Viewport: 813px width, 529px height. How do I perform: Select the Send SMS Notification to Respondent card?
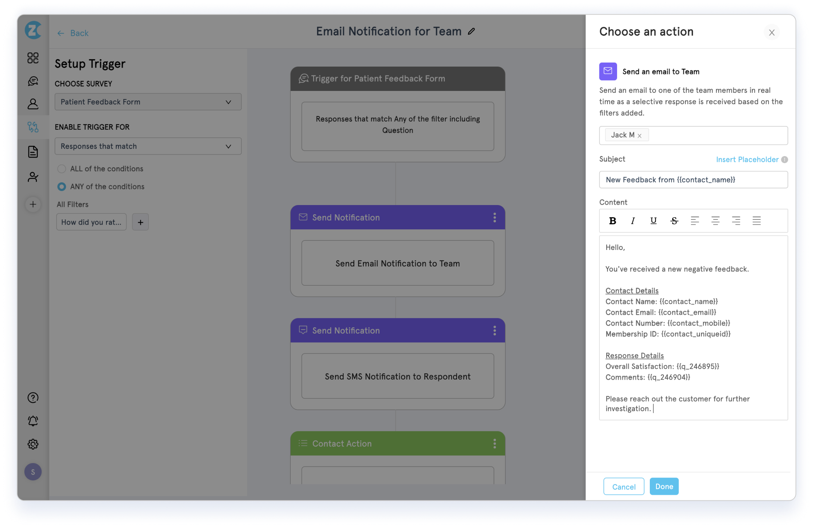coord(397,376)
